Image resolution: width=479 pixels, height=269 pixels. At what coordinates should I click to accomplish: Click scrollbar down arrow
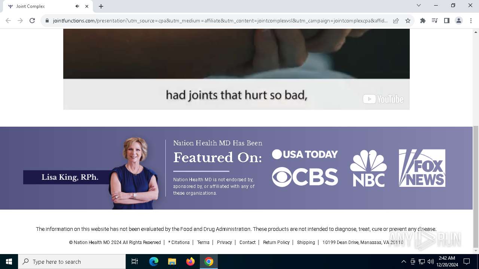tap(476, 251)
